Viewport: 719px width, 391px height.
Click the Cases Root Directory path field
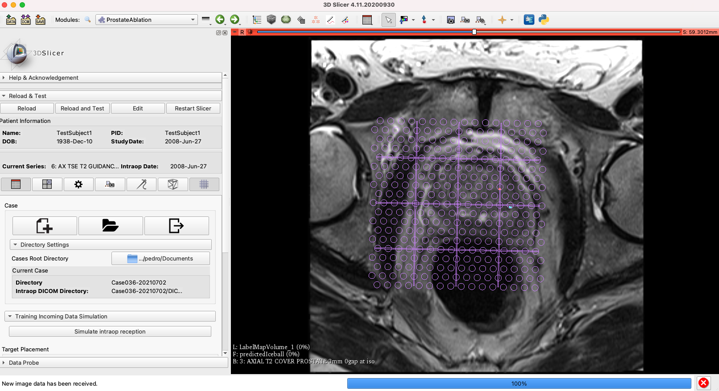tap(160, 258)
